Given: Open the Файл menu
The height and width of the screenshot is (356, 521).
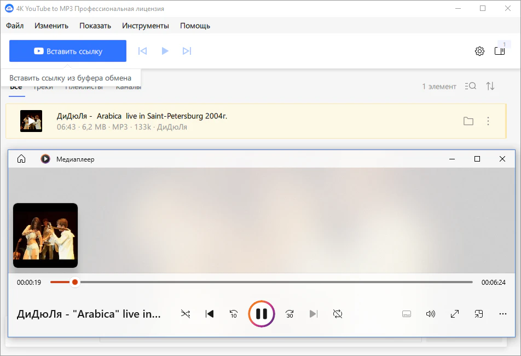Looking at the screenshot, I should pyautogui.click(x=15, y=26).
